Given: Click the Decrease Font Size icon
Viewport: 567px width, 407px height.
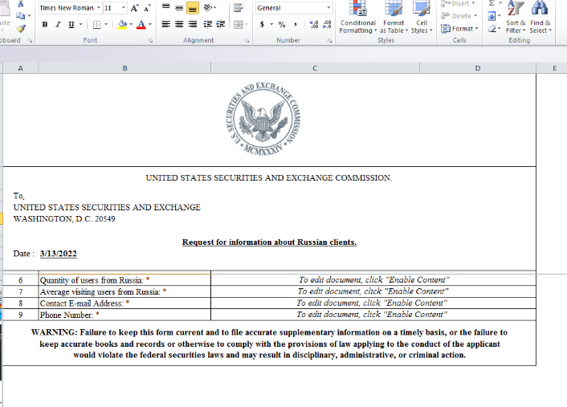Looking at the screenshot, I should 147,8.
